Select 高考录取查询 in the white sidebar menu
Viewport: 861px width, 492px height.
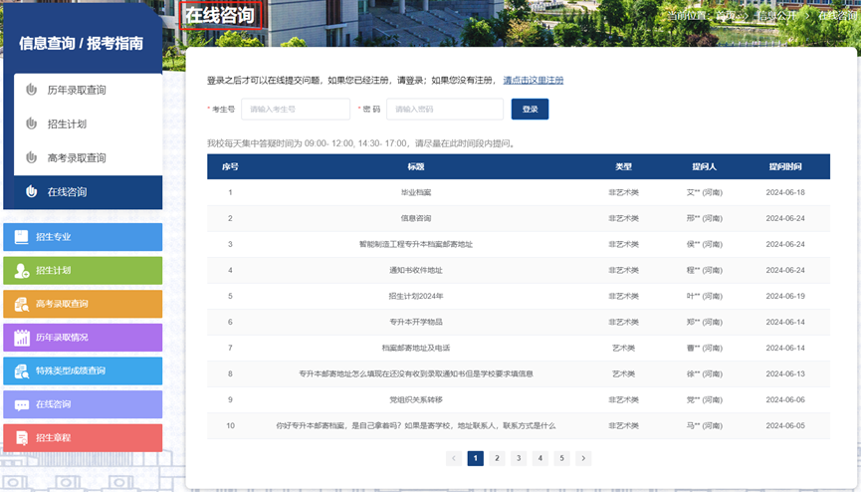click(77, 157)
